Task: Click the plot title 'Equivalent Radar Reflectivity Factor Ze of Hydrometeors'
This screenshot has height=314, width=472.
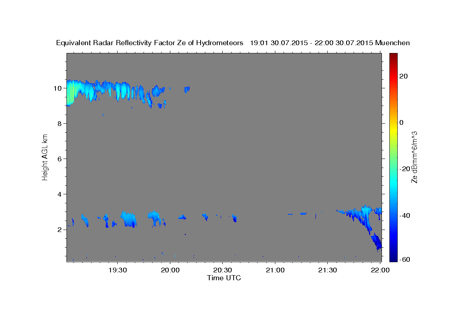Action: [x=150, y=43]
